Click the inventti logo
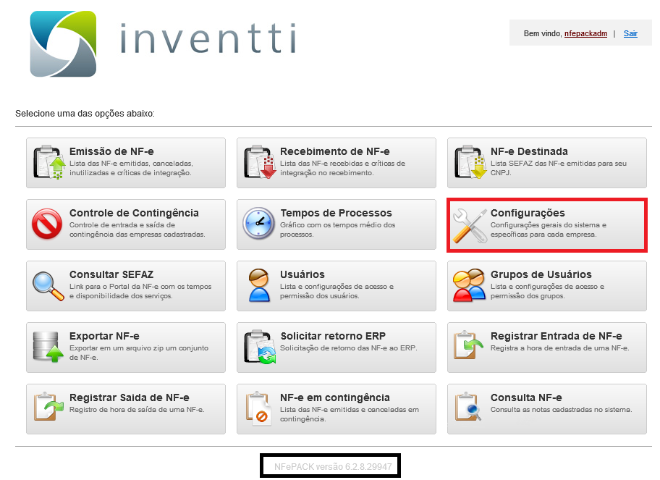Viewport: 660px width, 480px height. pos(164,43)
